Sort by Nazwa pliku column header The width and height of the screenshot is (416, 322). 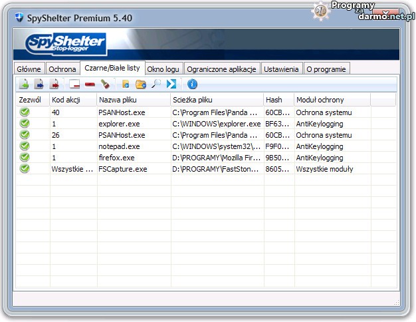(x=132, y=100)
